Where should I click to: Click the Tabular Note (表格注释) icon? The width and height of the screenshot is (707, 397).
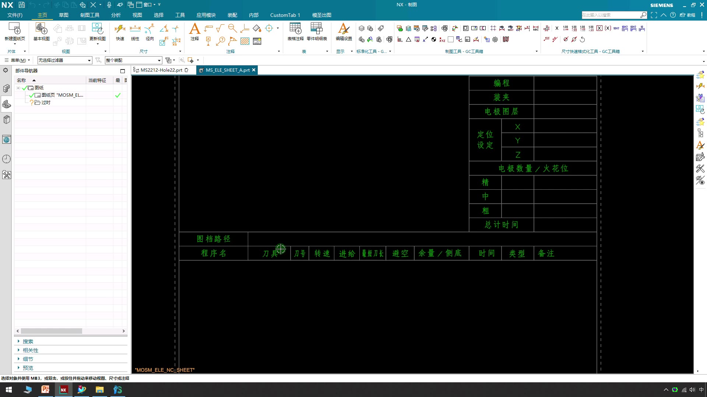point(295,29)
